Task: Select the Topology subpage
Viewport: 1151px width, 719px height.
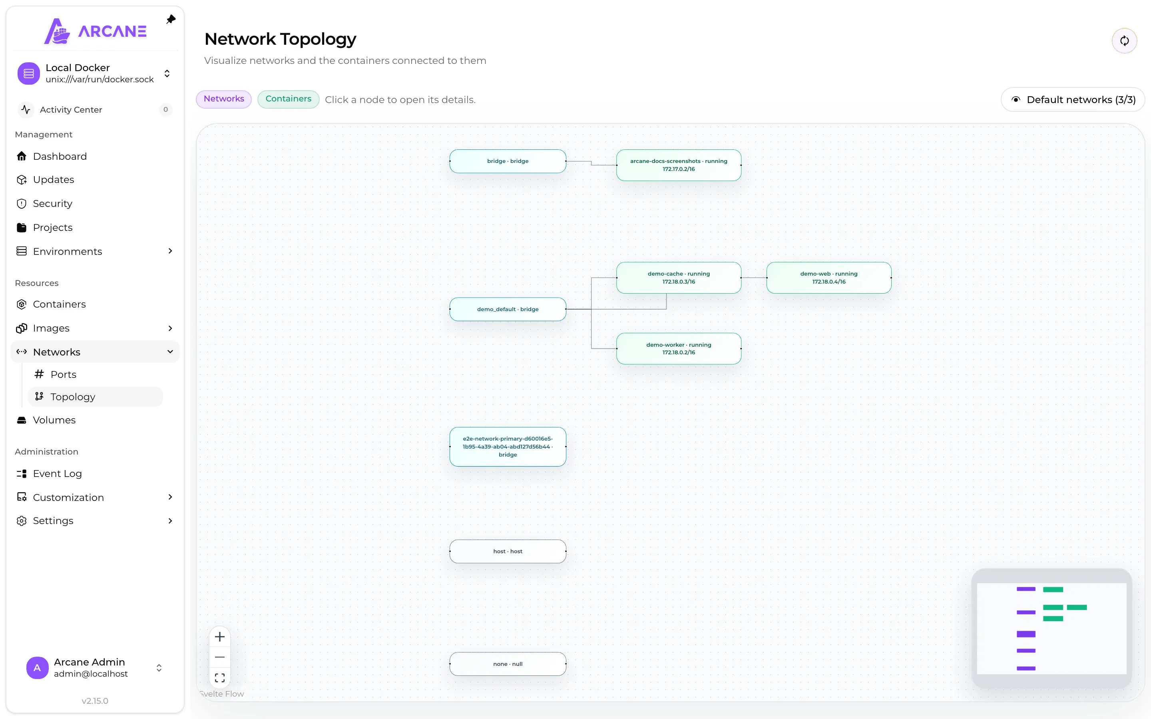Action: coord(95,397)
